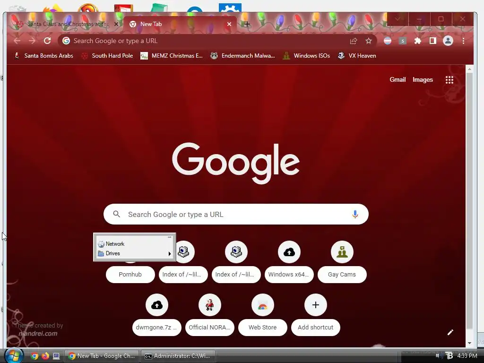Open the Extensions puzzle piece menu
Image resolution: width=484 pixels, height=363 pixels.
click(x=418, y=41)
